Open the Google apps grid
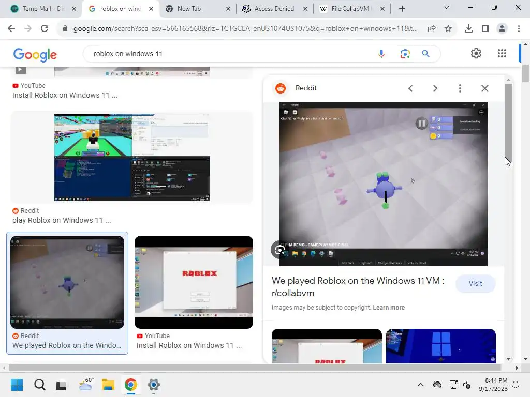Viewport: 530px width, 397px height. click(502, 53)
